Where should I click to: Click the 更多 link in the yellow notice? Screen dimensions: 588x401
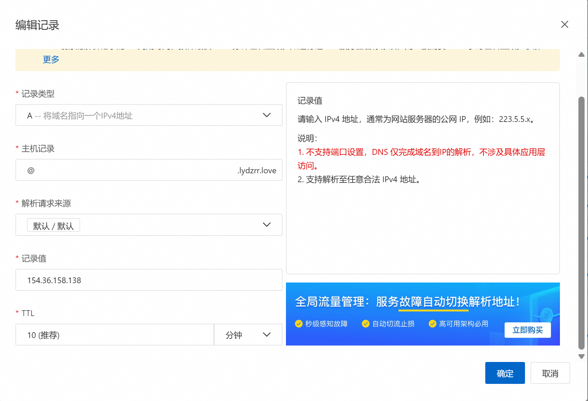[x=51, y=60]
